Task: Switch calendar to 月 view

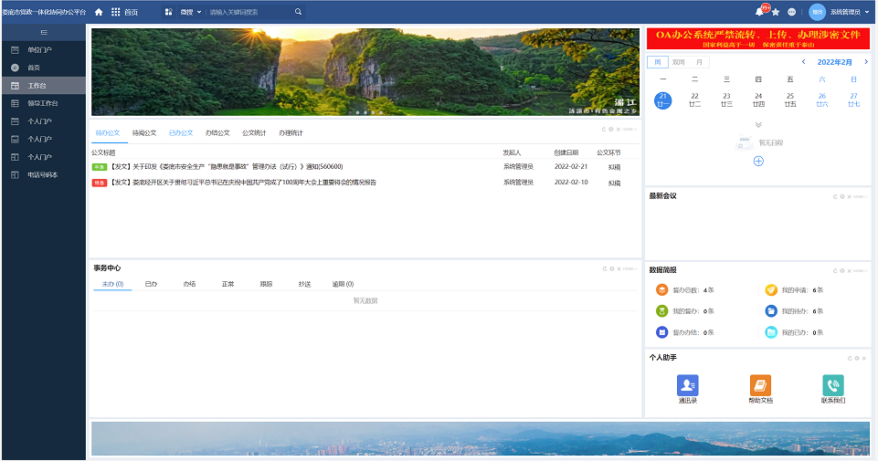Action: (x=699, y=62)
